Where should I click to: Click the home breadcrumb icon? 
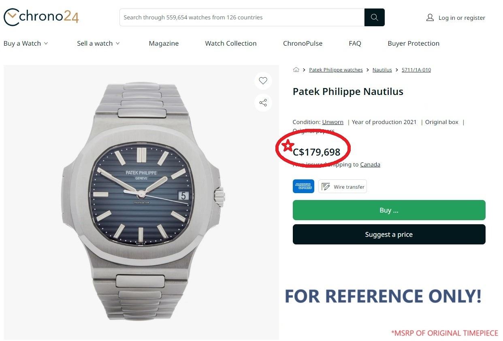pos(296,70)
